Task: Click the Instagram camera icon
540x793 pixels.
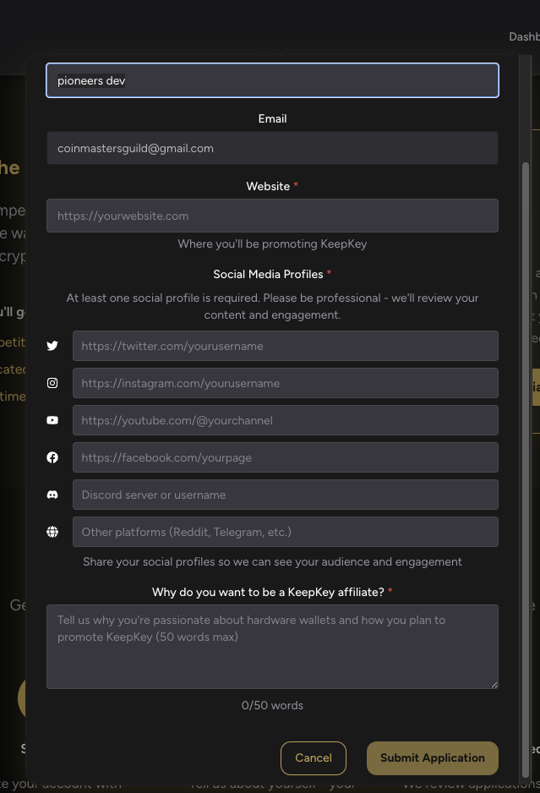Action: [x=52, y=383]
